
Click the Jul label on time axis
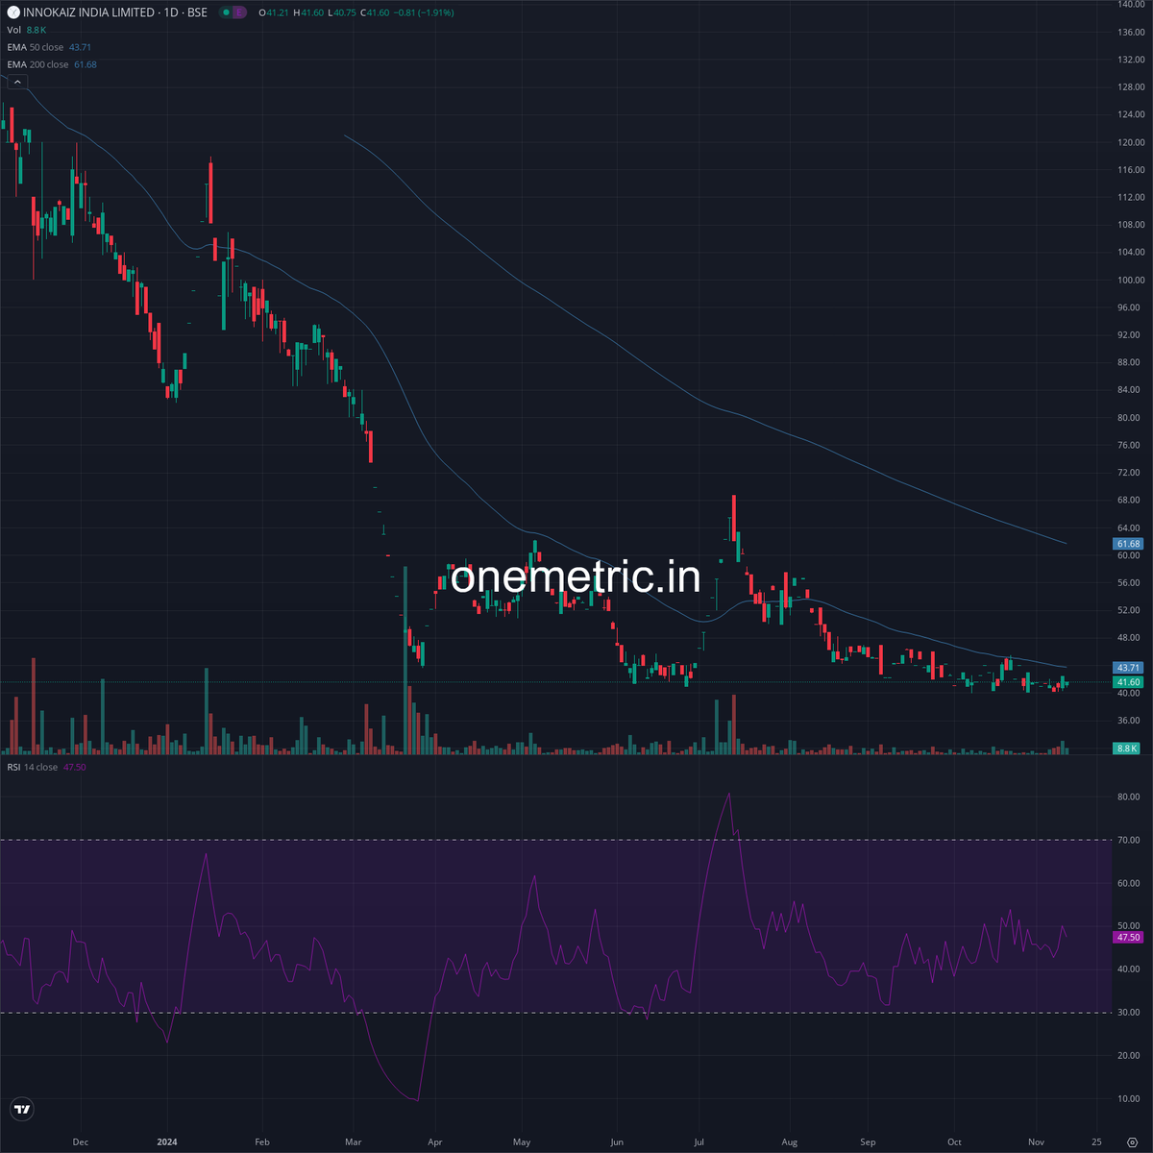(x=699, y=1142)
